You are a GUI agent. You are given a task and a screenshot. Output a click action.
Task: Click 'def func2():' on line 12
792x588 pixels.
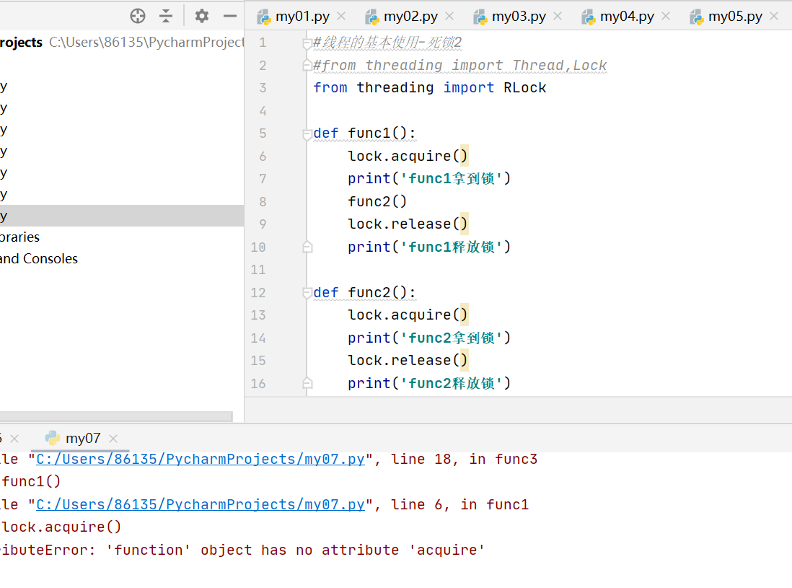pyautogui.click(x=364, y=292)
